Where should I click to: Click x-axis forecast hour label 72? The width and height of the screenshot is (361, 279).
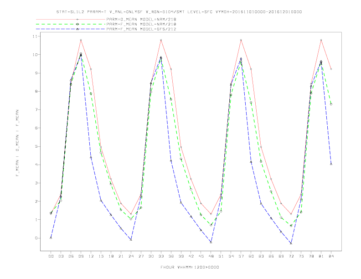pyautogui.click(x=291, y=256)
